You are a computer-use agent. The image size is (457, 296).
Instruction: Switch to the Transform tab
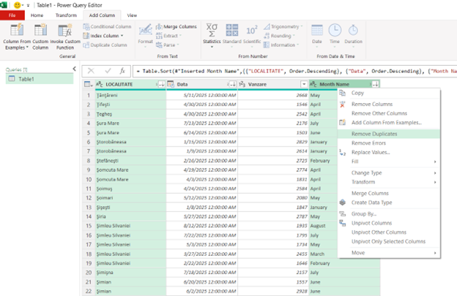tap(66, 15)
